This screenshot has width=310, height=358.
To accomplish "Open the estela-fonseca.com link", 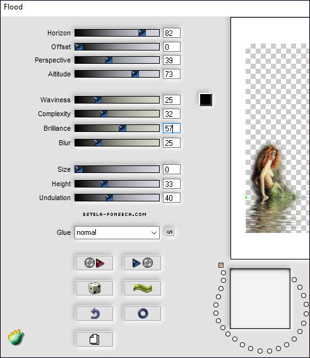I will [115, 215].
